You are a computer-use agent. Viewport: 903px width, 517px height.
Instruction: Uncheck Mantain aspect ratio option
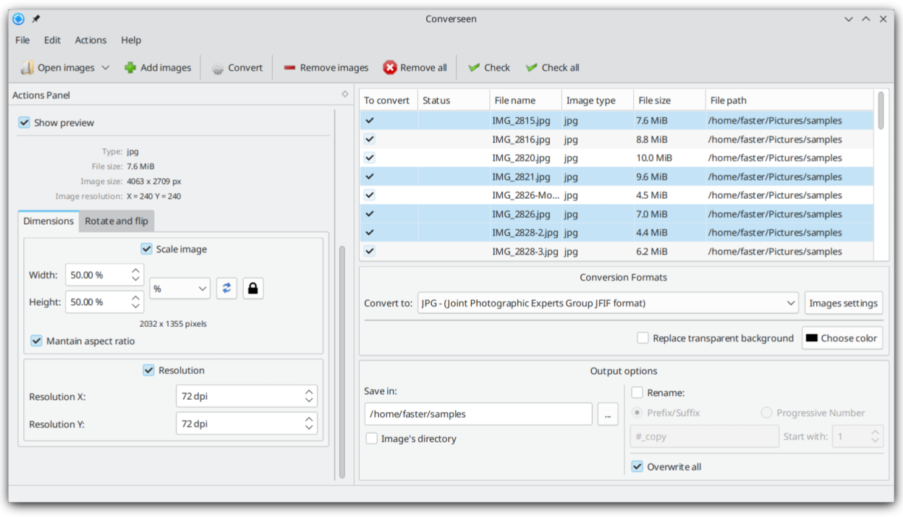tap(36, 341)
